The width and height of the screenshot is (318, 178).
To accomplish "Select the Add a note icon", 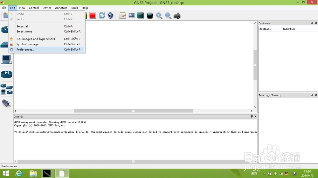I will coord(122,16).
